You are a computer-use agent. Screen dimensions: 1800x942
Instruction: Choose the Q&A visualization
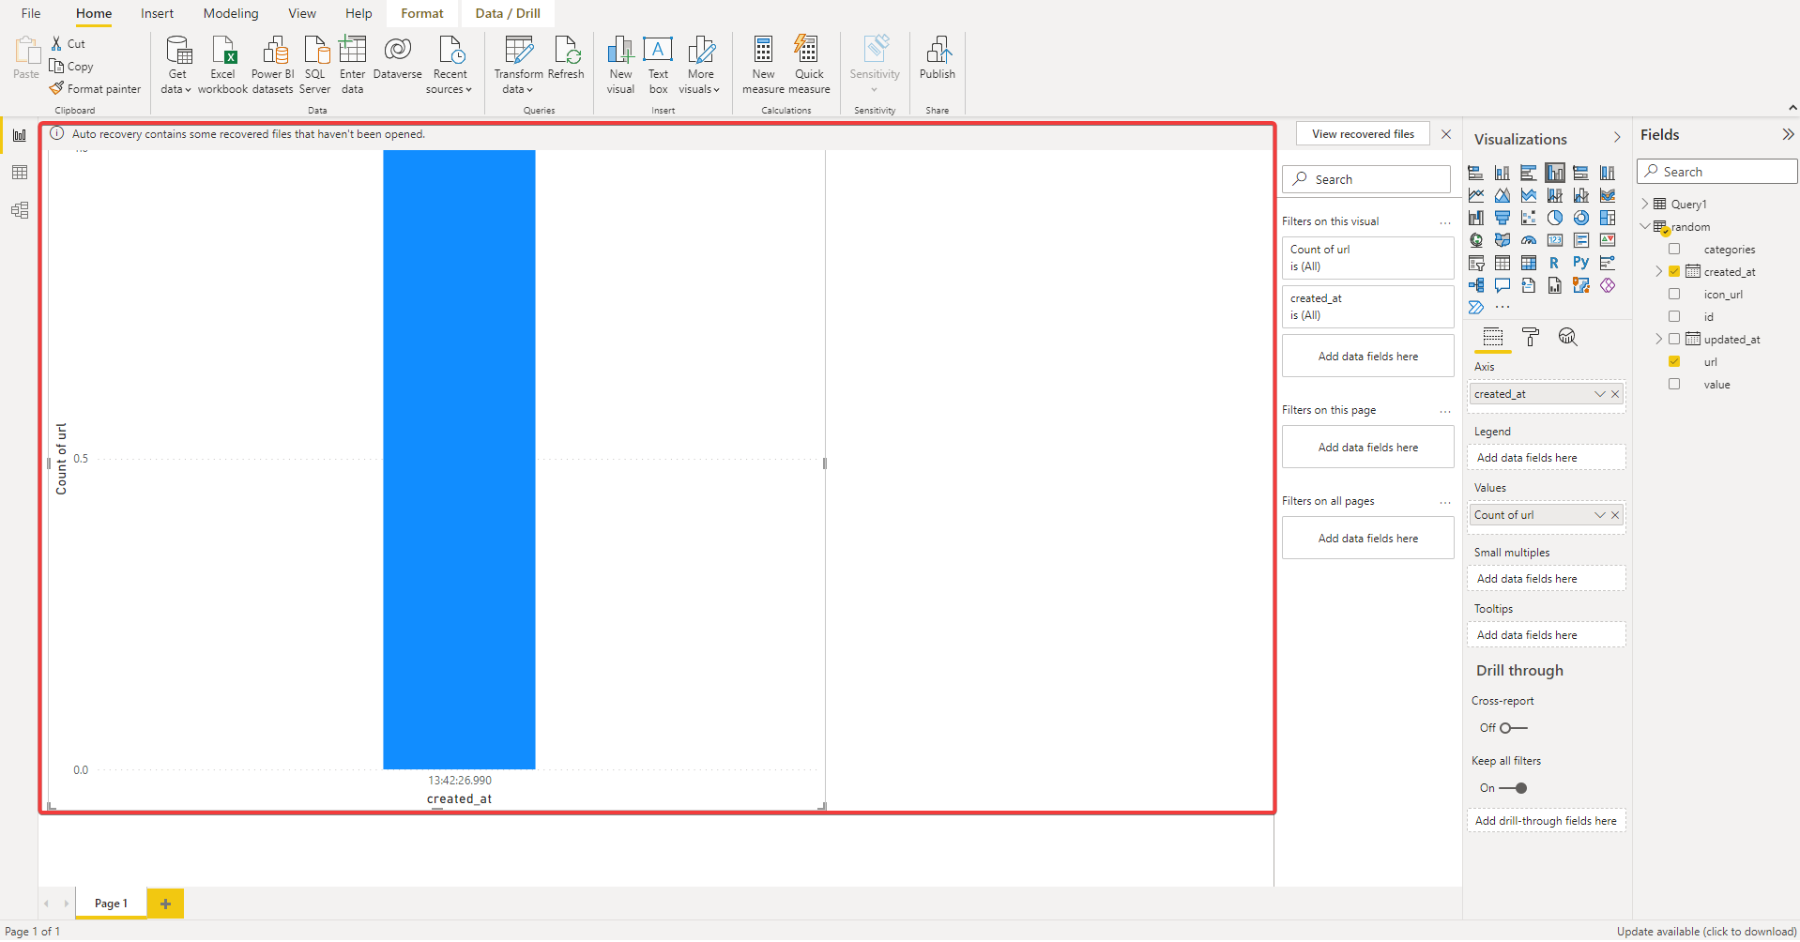point(1503,285)
